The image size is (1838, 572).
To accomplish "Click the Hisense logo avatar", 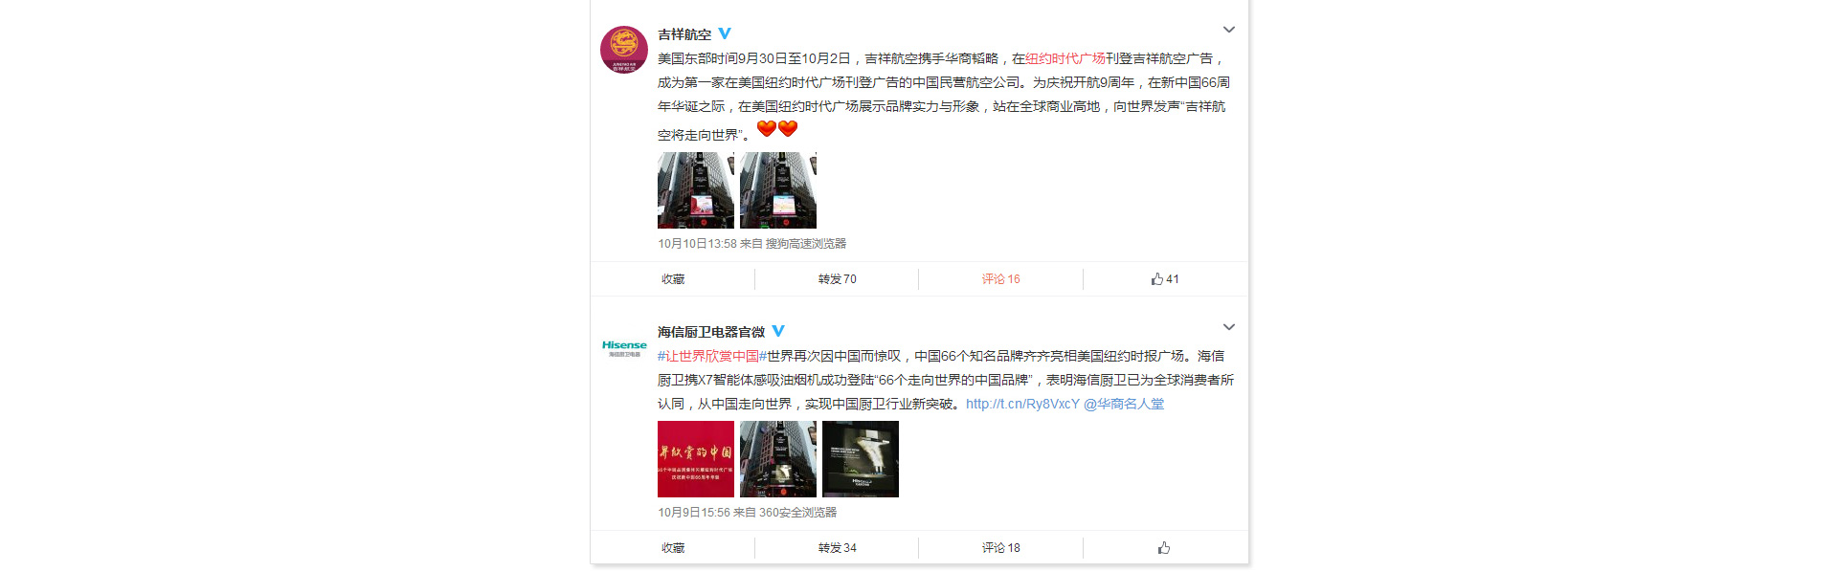I will (x=624, y=347).
